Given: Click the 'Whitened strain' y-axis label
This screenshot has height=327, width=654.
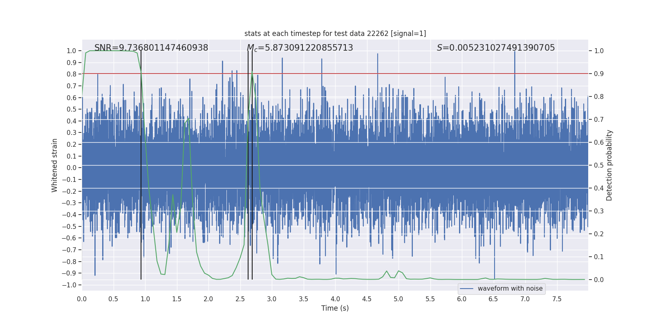Looking at the screenshot, I should (x=54, y=165).
